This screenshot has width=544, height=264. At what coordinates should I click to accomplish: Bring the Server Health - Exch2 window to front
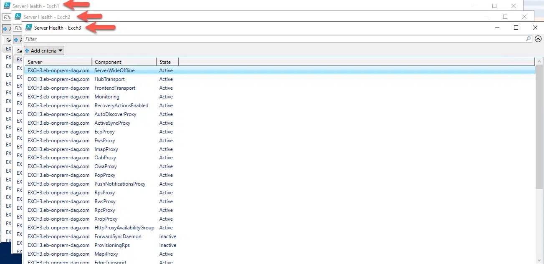pos(47,17)
